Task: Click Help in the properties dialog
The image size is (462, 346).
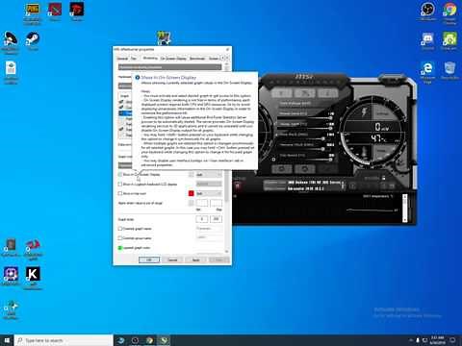Action: 218,259
